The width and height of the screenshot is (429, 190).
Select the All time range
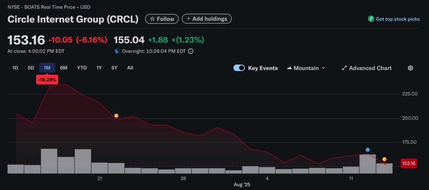(130, 68)
